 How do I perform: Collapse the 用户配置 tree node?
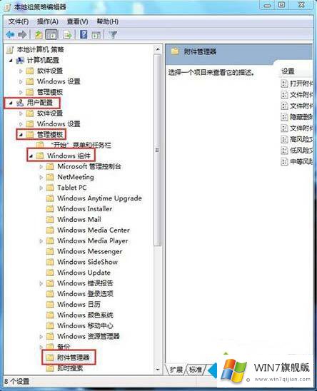tap(11, 103)
